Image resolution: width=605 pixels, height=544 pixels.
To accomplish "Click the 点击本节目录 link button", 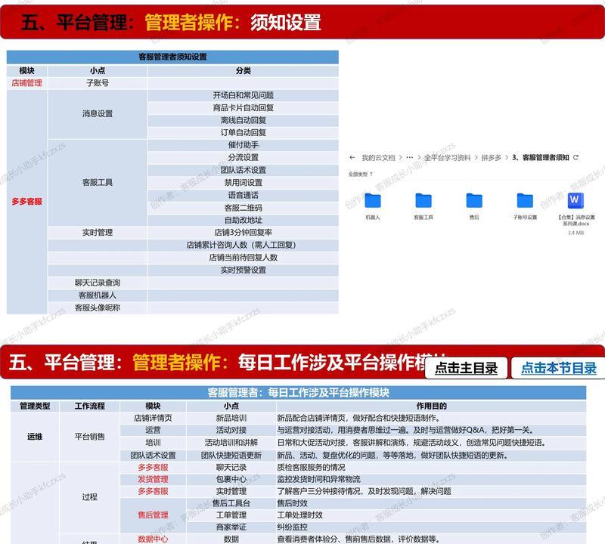I will pyautogui.click(x=559, y=368).
